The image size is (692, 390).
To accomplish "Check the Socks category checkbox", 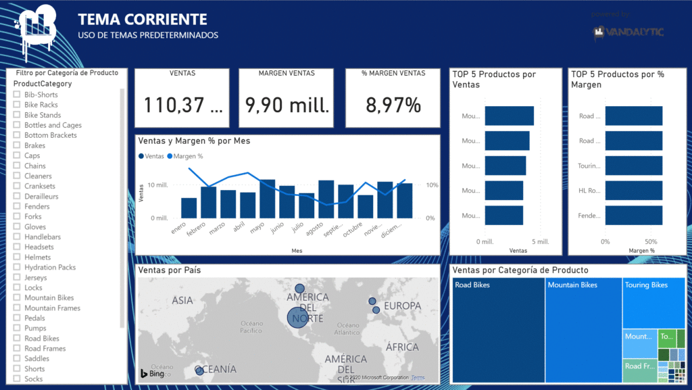I will click(x=17, y=379).
